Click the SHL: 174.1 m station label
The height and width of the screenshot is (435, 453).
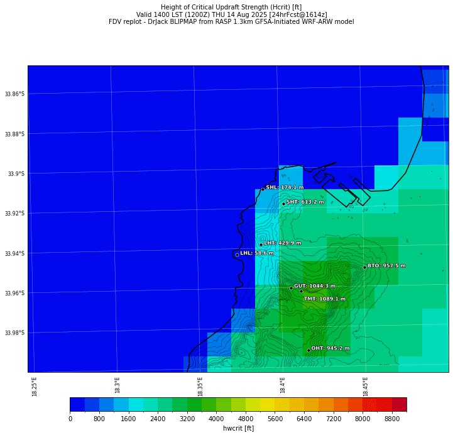285,187
